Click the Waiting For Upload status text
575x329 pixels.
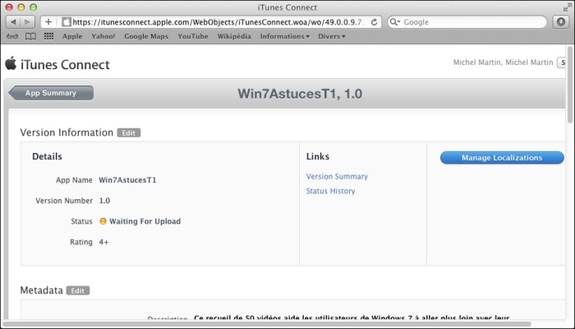coord(145,221)
